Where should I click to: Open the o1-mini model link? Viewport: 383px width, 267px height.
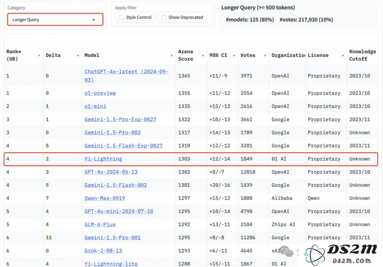click(x=95, y=106)
